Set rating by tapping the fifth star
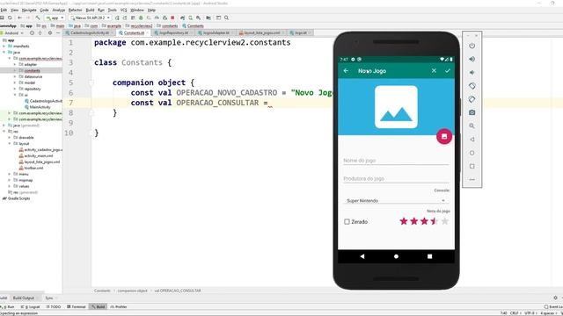Image resolution: width=563 pixels, height=316 pixels. tap(445, 221)
